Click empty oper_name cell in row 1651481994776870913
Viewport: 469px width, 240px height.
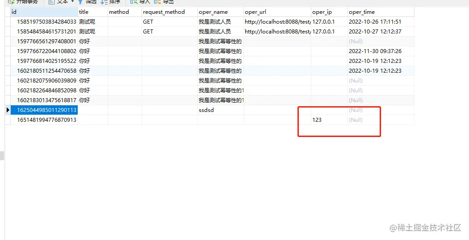click(x=221, y=120)
